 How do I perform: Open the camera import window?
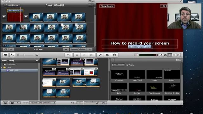tap(5, 55)
